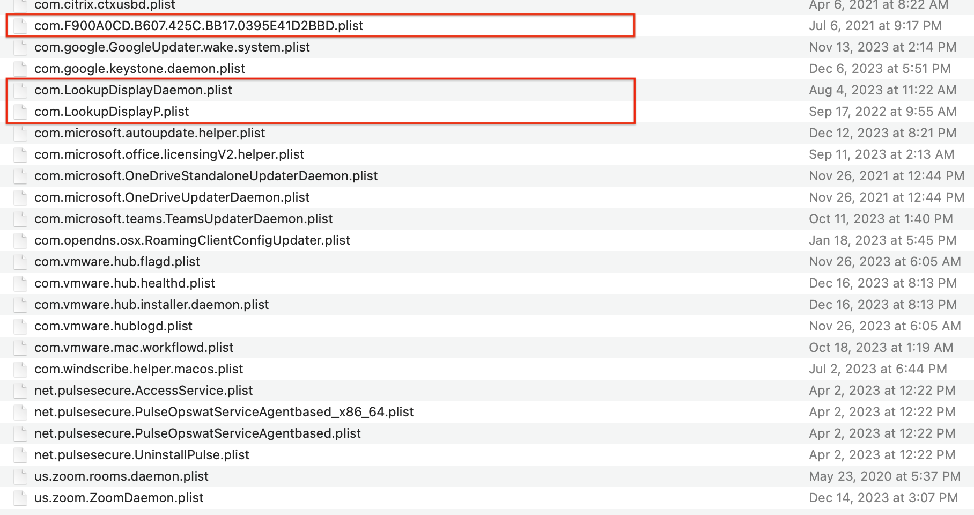Click the com.microsoft.teams.TeamsUpdaterDaemon.plist filename
Image resolution: width=974 pixels, height=515 pixels.
(x=183, y=219)
